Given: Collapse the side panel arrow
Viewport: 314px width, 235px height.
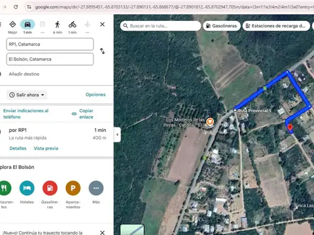Looking at the screenshot, I should click(x=117, y=134).
